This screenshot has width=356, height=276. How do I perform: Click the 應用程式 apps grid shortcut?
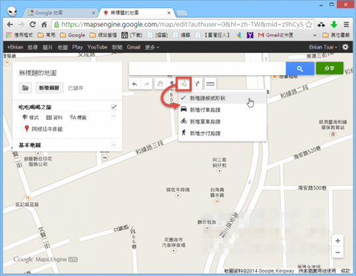pyautogui.click(x=19, y=35)
